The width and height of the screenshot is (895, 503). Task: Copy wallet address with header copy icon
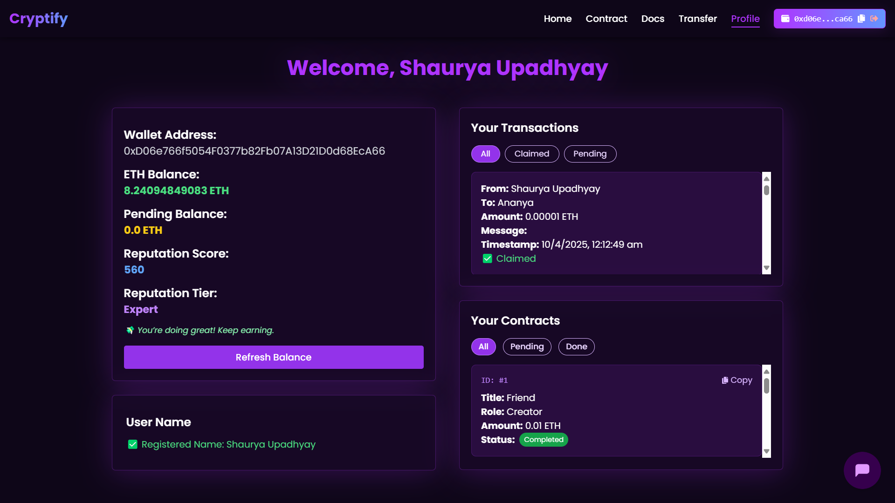pyautogui.click(x=861, y=19)
